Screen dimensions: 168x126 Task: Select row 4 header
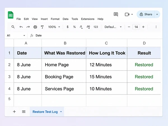[9, 89]
